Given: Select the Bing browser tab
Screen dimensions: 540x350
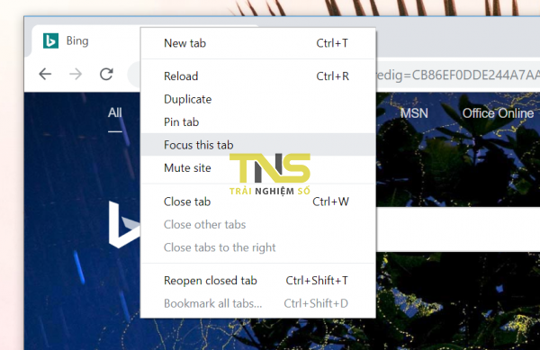Looking at the screenshot, I should (86, 41).
